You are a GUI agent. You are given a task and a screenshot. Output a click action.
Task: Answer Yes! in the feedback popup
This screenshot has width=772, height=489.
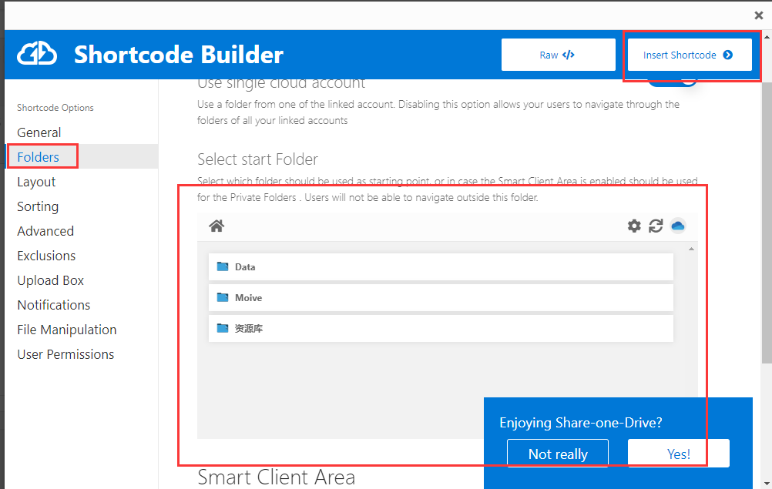click(x=679, y=454)
